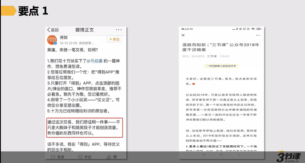Click the 晚上8:10 status bar time

(x=187, y=29)
